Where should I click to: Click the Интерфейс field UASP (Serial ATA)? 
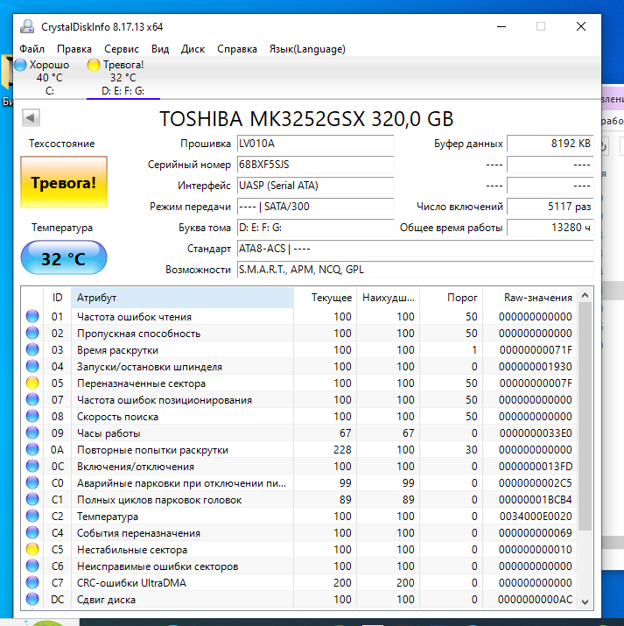(315, 186)
